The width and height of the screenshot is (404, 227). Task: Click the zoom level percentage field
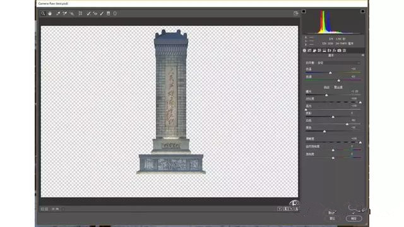(56, 209)
